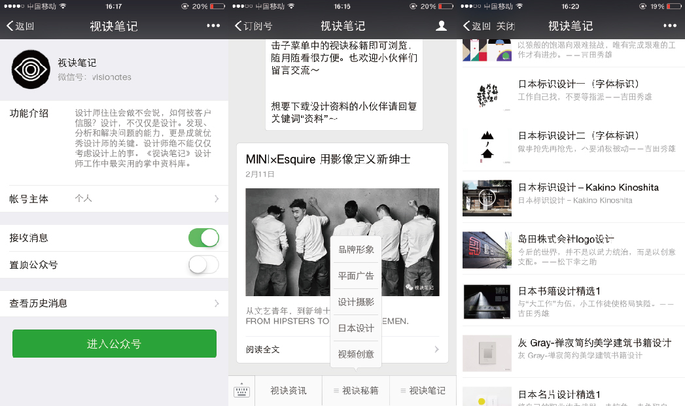Select 品牌形象 from popup menu
Image resolution: width=685 pixels, height=406 pixels.
click(356, 250)
